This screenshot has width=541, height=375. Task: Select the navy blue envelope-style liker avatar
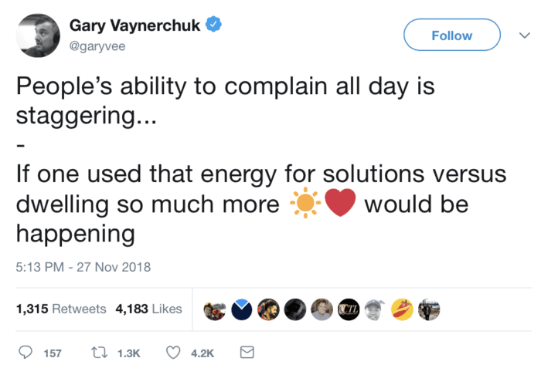pos(241,309)
